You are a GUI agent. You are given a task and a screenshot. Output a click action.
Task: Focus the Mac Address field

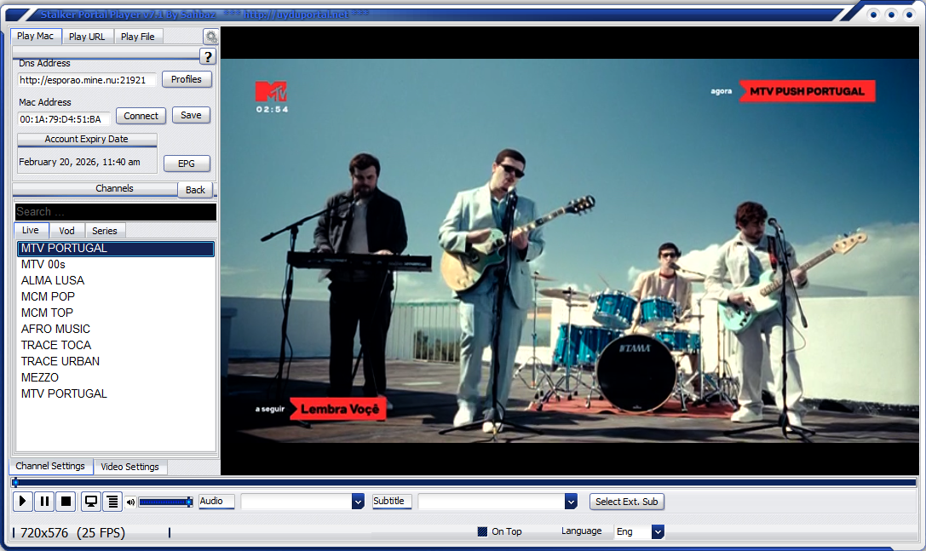pos(64,119)
